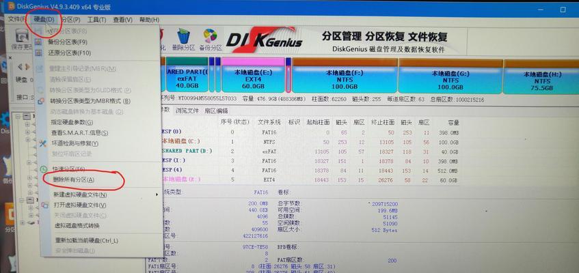Screen dimensions: 579x273
Task: Select the 本地磁盘(H:) NTFS 75.5GB block
Action: click(541, 78)
